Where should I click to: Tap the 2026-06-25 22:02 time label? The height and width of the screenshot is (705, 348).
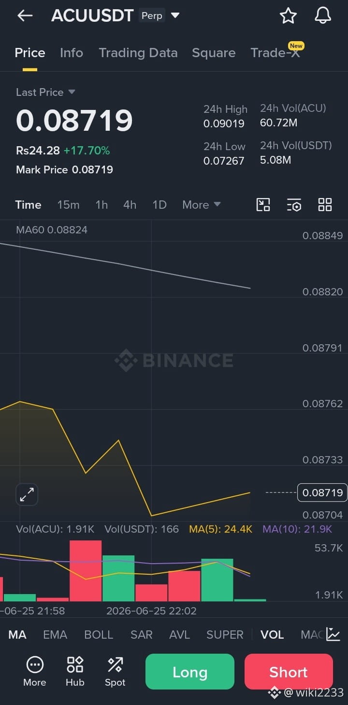[151, 611]
